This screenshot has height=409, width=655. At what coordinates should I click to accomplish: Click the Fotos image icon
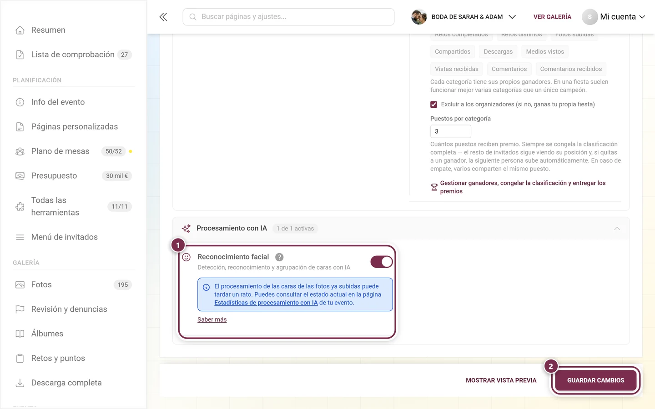[20, 285]
